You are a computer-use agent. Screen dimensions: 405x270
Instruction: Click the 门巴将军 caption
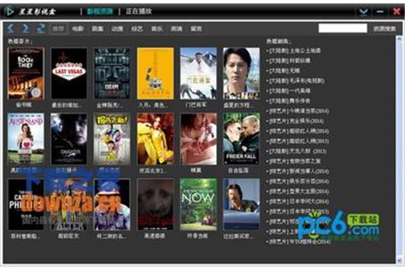[198, 105]
